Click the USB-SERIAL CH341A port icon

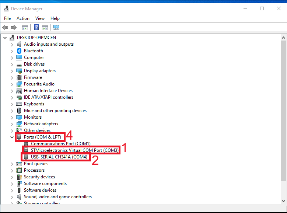pyautogui.click(x=26, y=157)
